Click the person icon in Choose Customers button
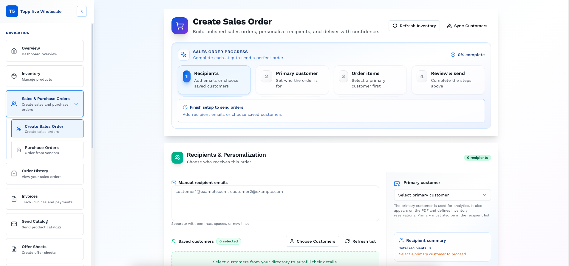 292,241
